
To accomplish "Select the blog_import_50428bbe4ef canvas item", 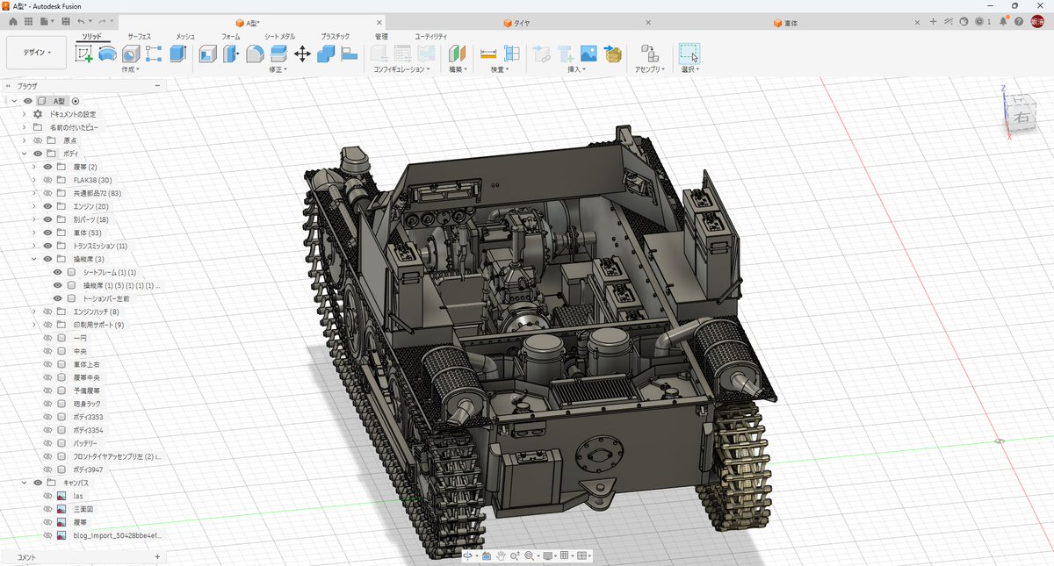I will 117,535.
